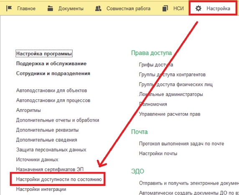Viewport: 239px width, 195px height.
Task: Open Автоподстановки для процессов
Action: (53, 101)
